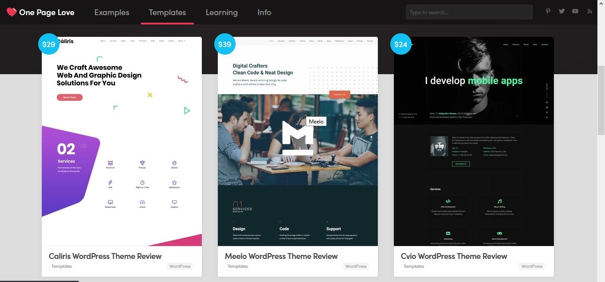The width and height of the screenshot is (605, 282).
Task: Open the Caliris theme preview thumbnail
Action: (x=122, y=141)
